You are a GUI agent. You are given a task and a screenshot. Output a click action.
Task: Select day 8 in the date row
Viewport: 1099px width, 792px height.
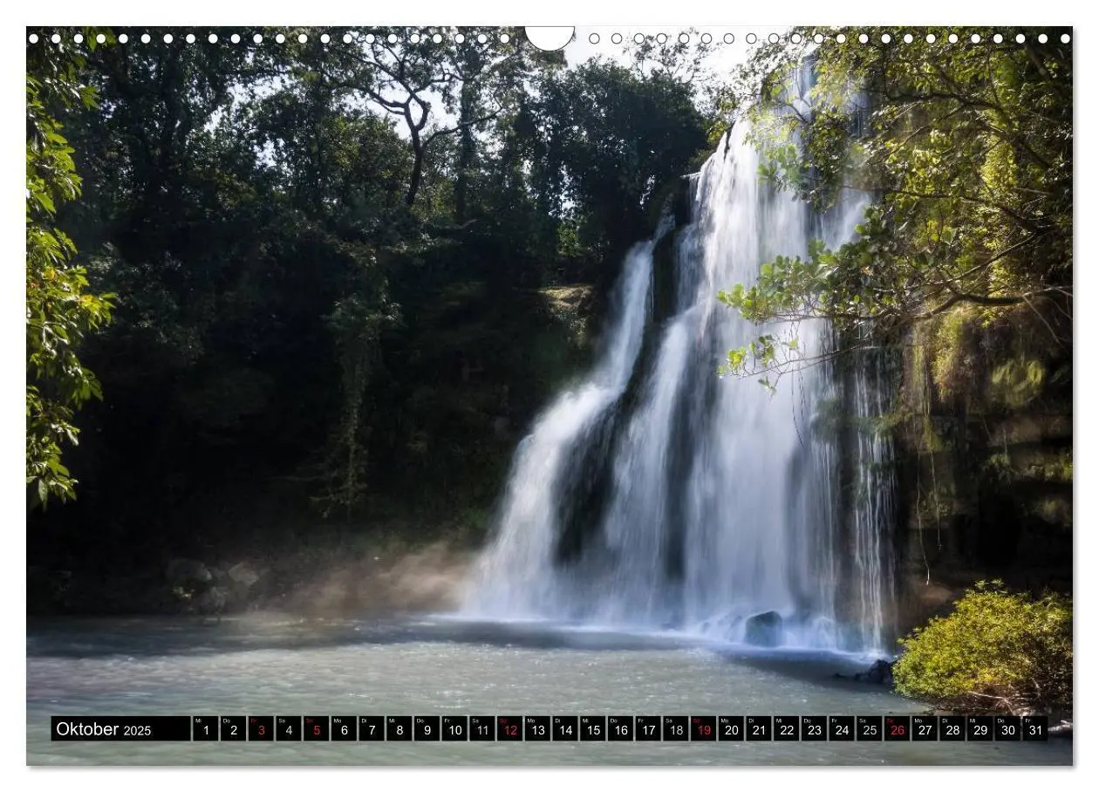tap(399, 729)
